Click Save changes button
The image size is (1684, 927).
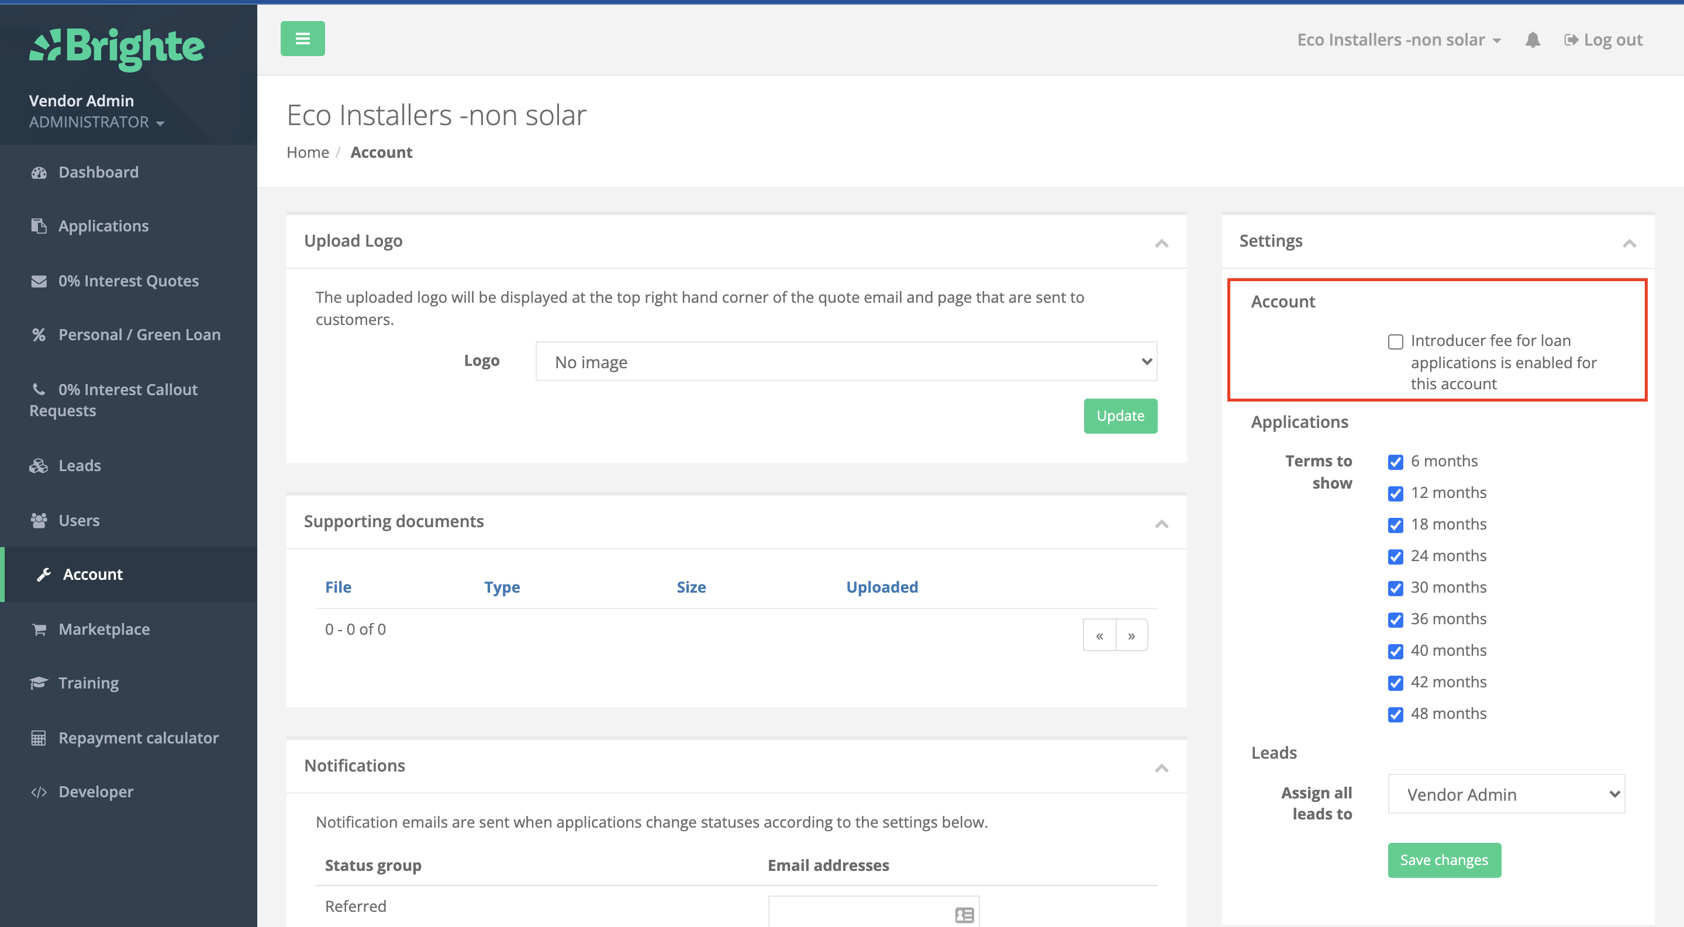pyautogui.click(x=1444, y=860)
